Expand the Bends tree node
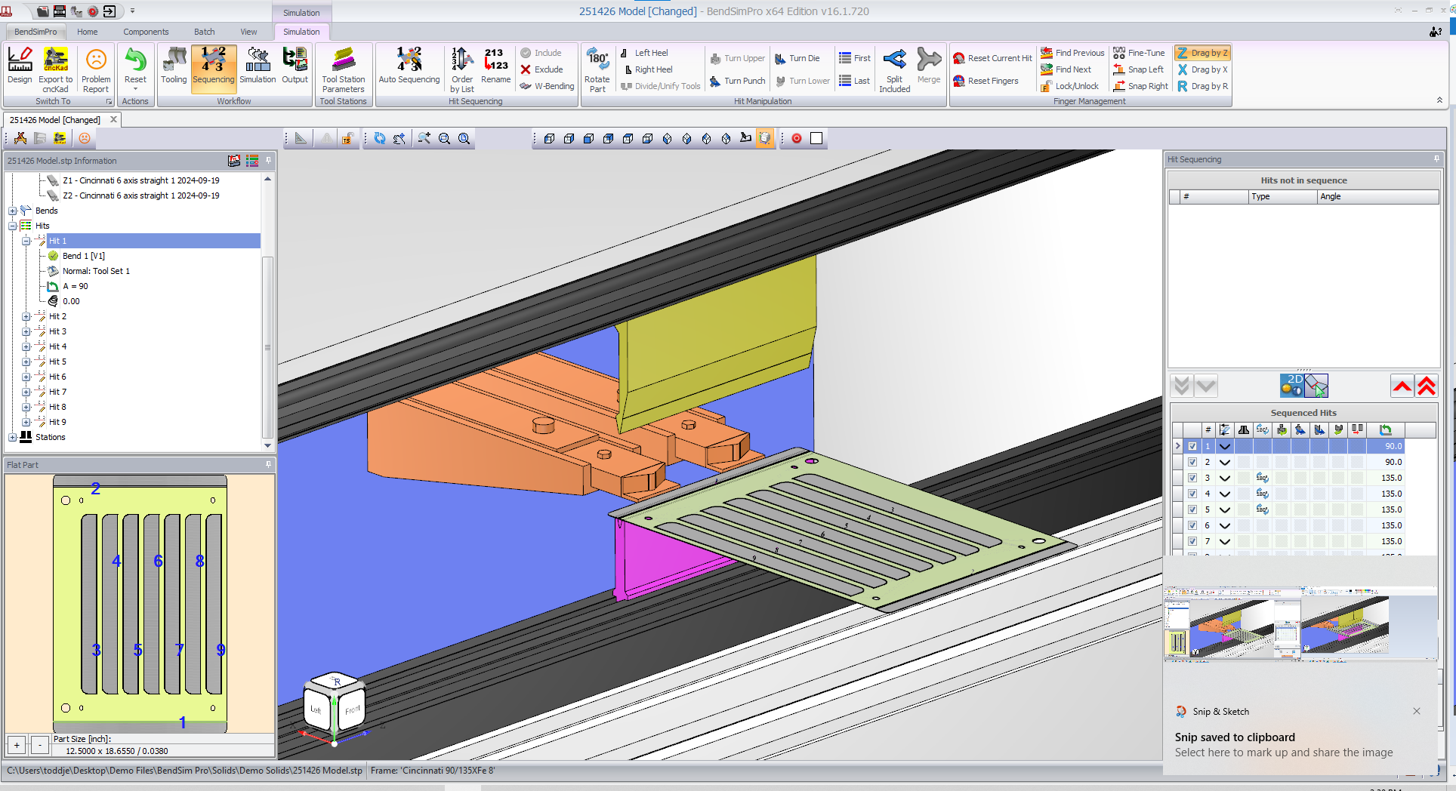1456x791 pixels. pos(13,211)
